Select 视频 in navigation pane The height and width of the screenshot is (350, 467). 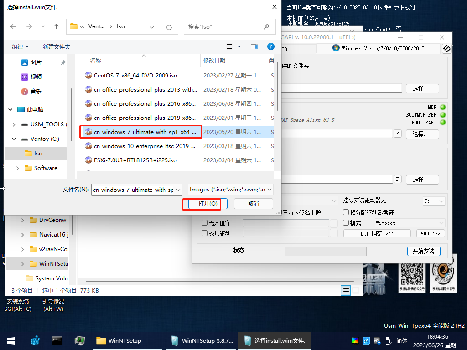[36, 77]
